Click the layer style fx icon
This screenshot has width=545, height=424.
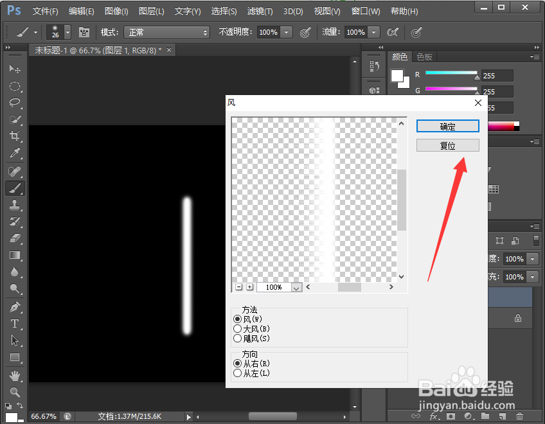[433, 416]
